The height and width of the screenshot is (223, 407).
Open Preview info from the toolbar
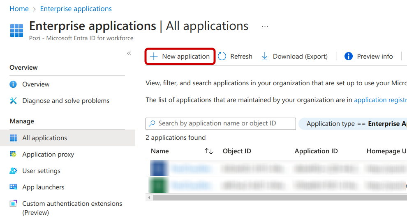pos(369,56)
